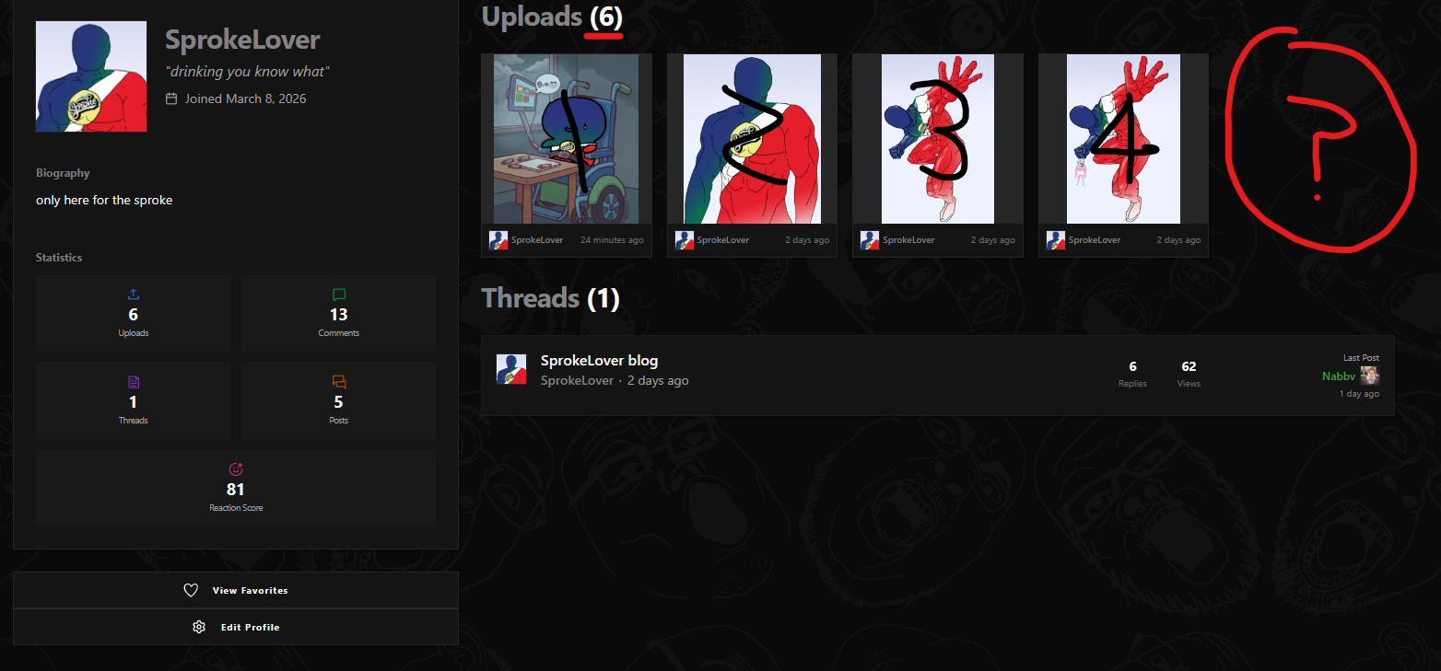Open the wheelchair artwork upload thumbnail
1441x671 pixels.
(567, 139)
